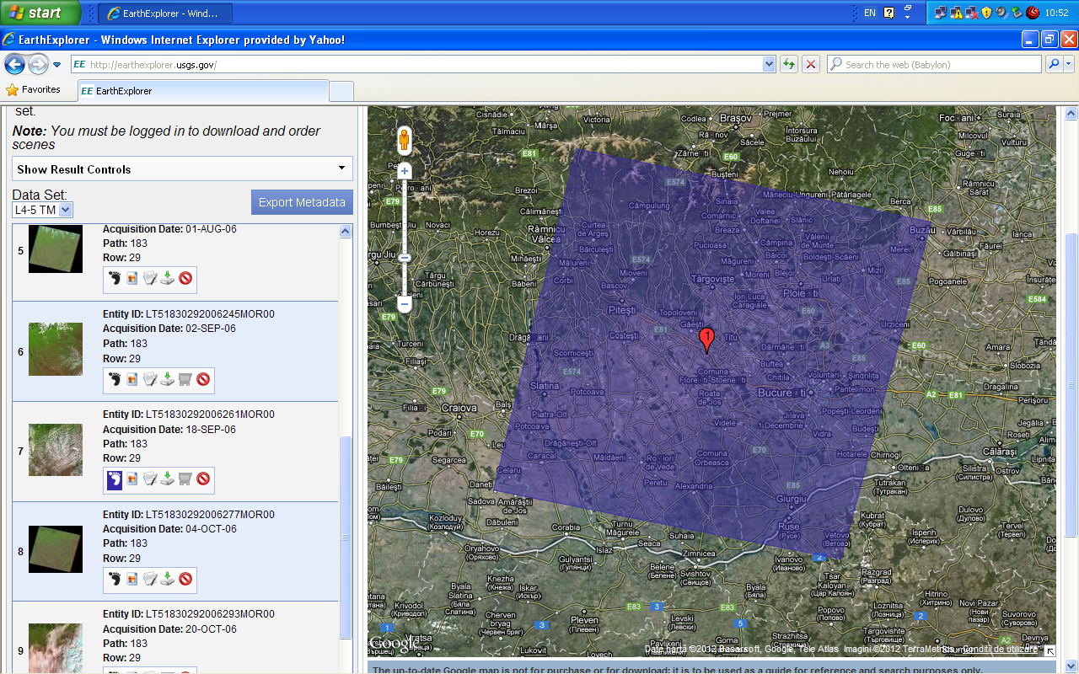
Task: Stop loading the page
Action: [811, 64]
